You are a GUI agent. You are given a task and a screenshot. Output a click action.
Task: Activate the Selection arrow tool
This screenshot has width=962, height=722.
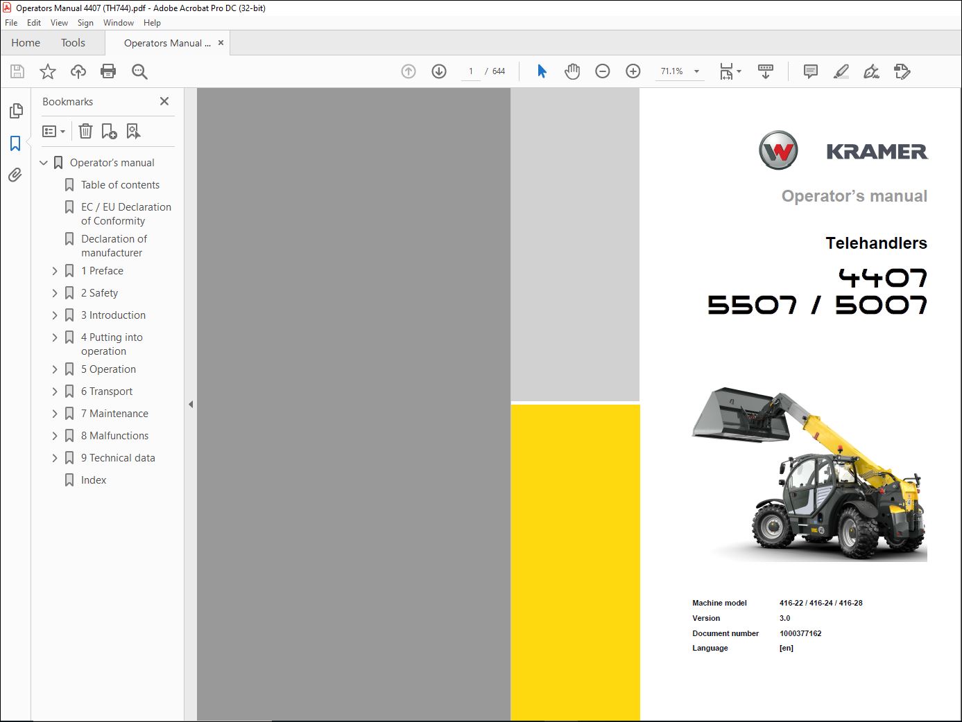pyautogui.click(x=542, y=71)
